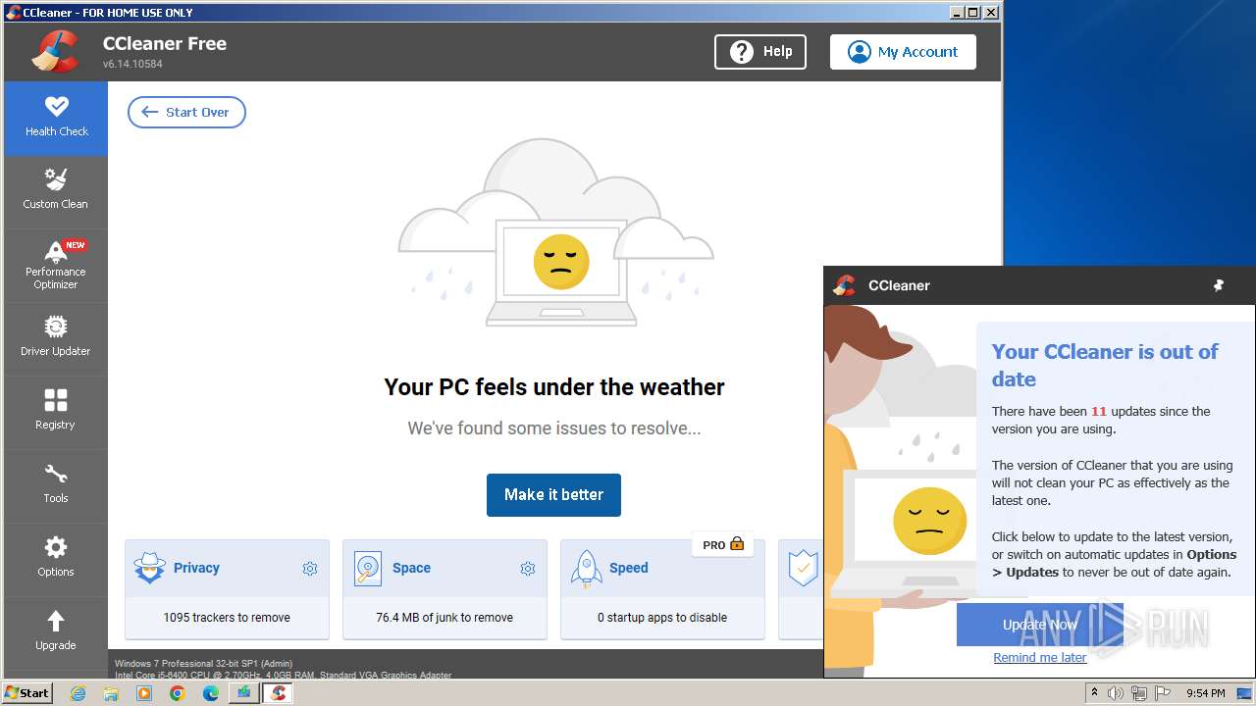Screen dimensions: 1256x706
Task: Click the CCleaner icon in popup header
Action: point(844,285)
